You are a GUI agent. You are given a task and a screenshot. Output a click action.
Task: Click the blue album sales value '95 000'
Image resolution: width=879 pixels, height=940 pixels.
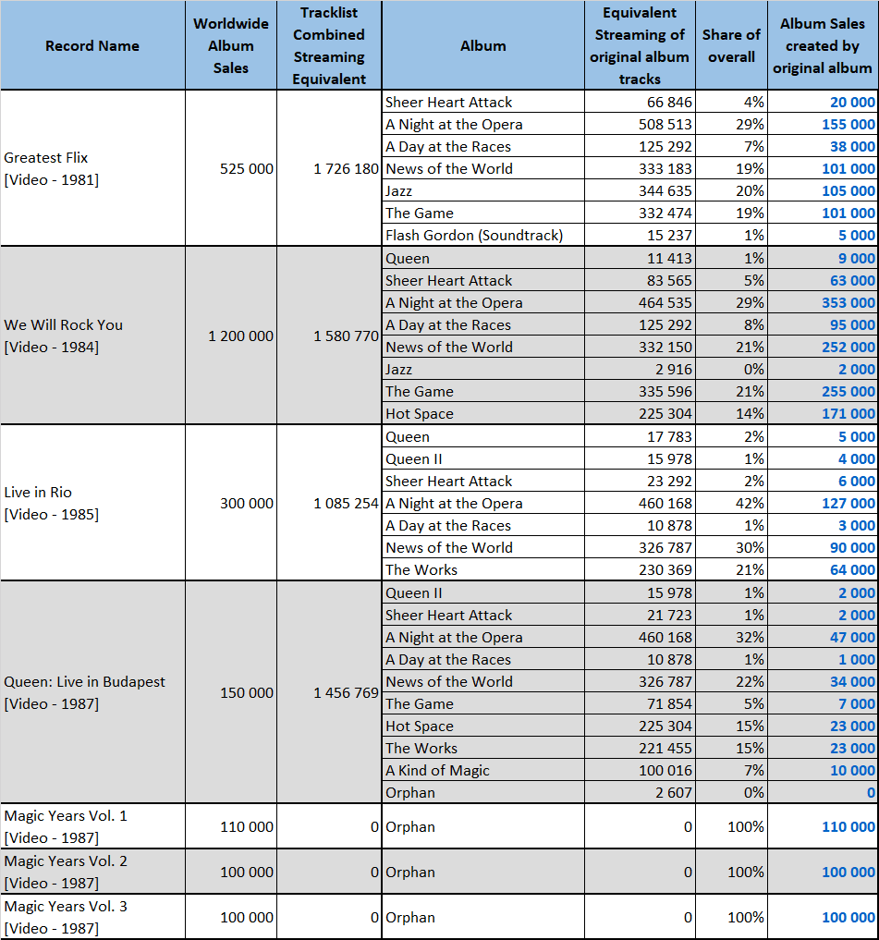(x=852, y=325)
